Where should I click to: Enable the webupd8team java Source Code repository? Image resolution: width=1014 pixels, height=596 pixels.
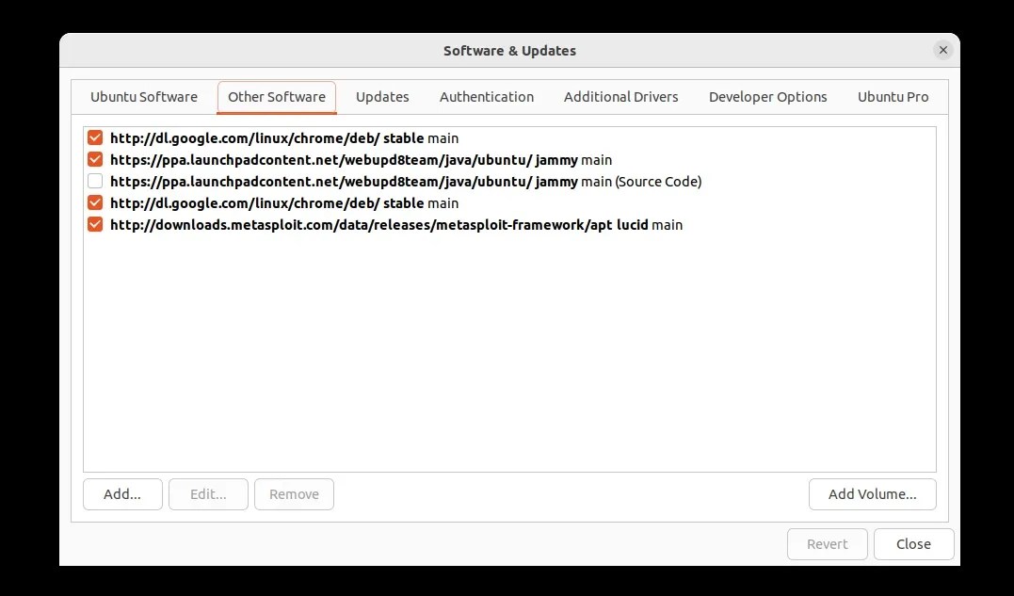pyautogui.click(x=94, y=181)
